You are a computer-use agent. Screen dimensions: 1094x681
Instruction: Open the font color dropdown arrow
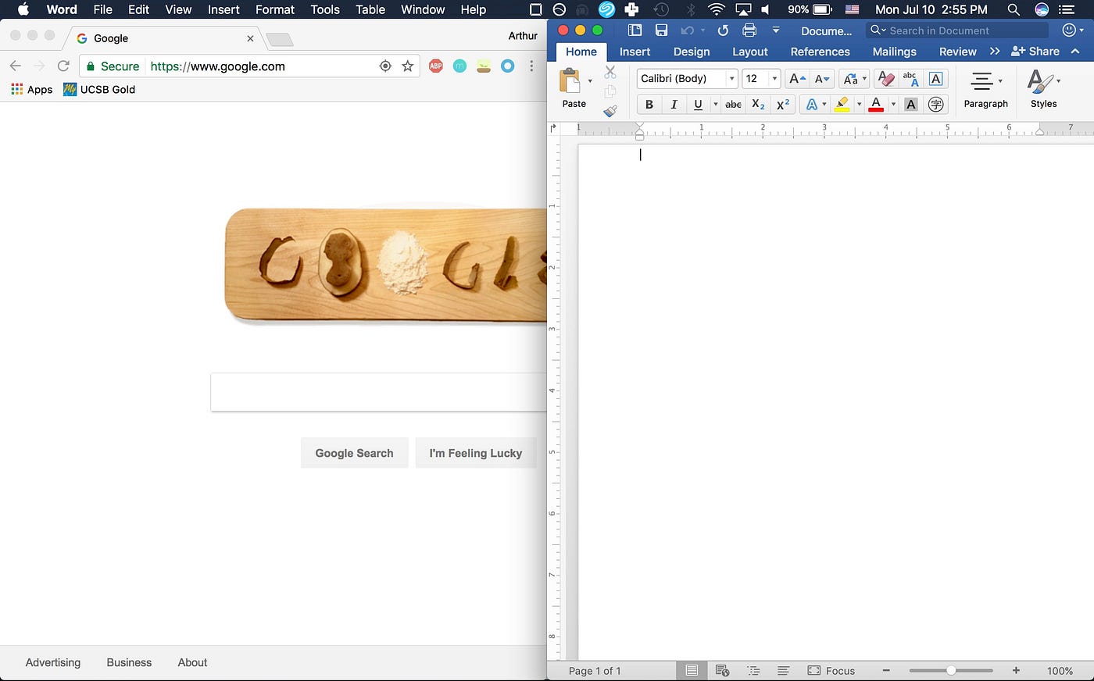[x=893, y=104]
